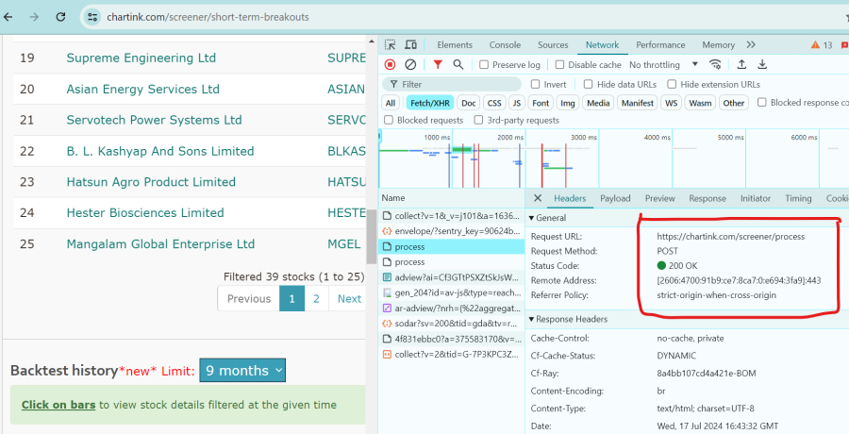This screenshot has height=434, width=849.
Task: Open Hatsun Agro Product Limited link
Action: pos(151,182)
